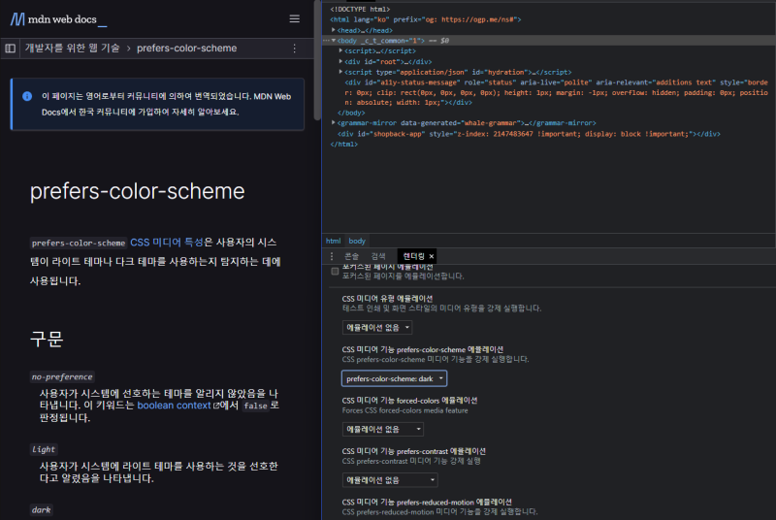Open the prefers-color-scheme: dark dropdown
776x520 pixels.
click(x=395, y=378)
